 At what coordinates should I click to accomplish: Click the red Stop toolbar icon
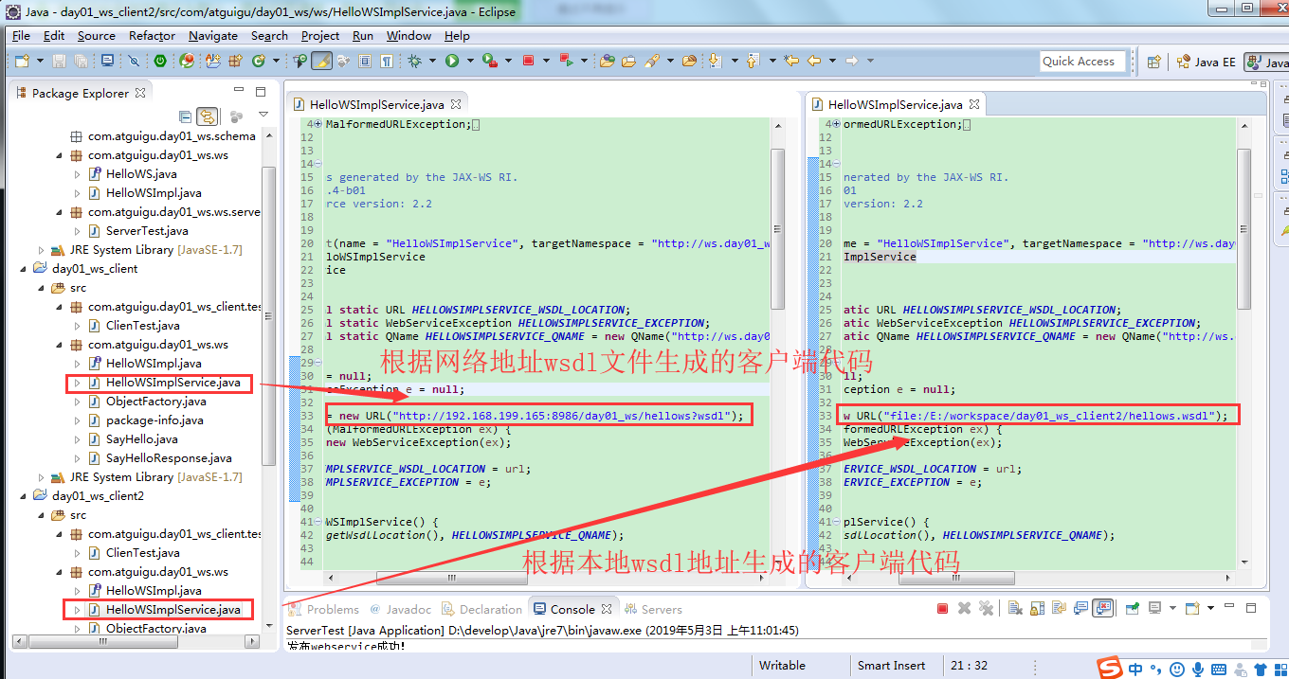coord(528,61)
